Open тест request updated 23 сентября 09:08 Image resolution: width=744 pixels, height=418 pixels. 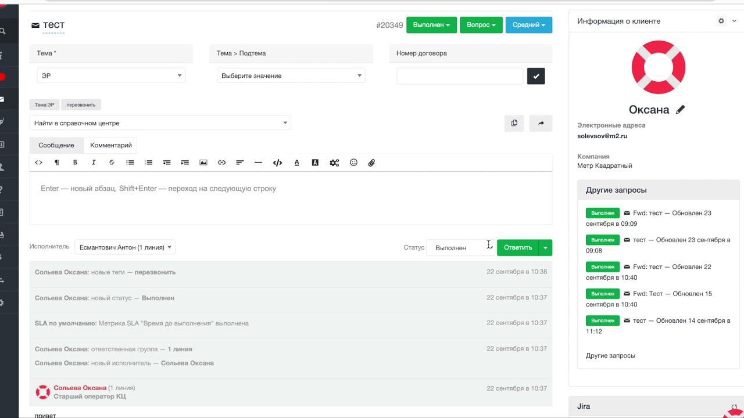(658, 245)
